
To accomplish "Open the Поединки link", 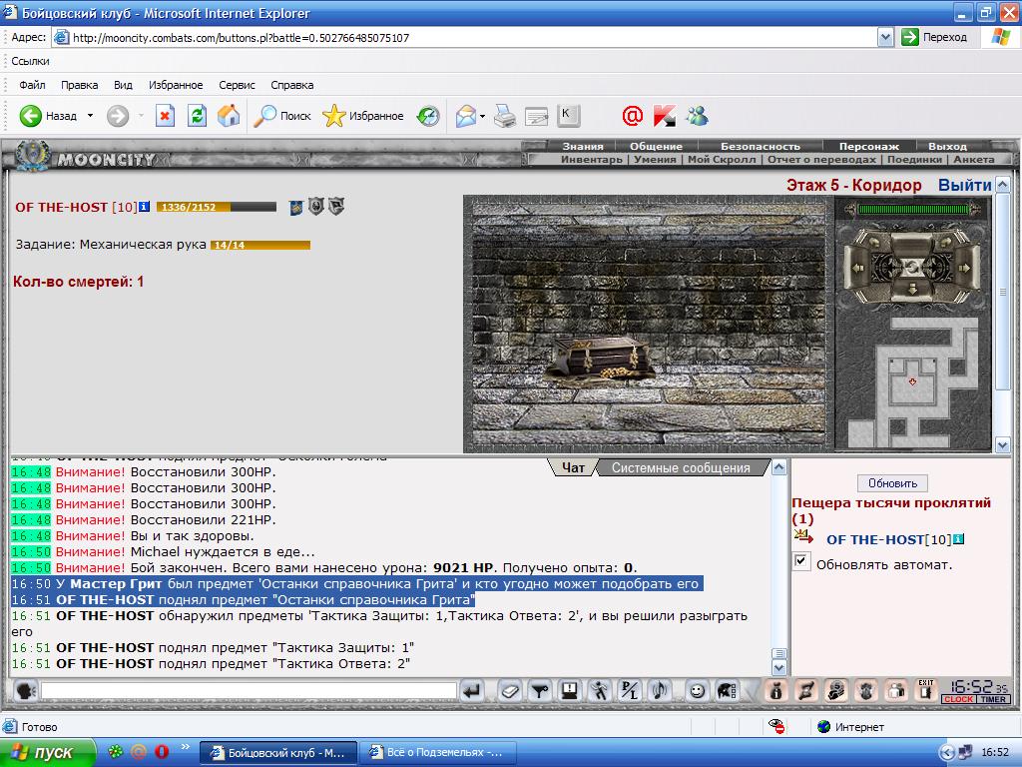I will tap(914, 159).
